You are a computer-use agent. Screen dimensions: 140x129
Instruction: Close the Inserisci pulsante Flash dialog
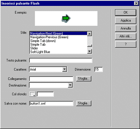click(x=136, y=3)
